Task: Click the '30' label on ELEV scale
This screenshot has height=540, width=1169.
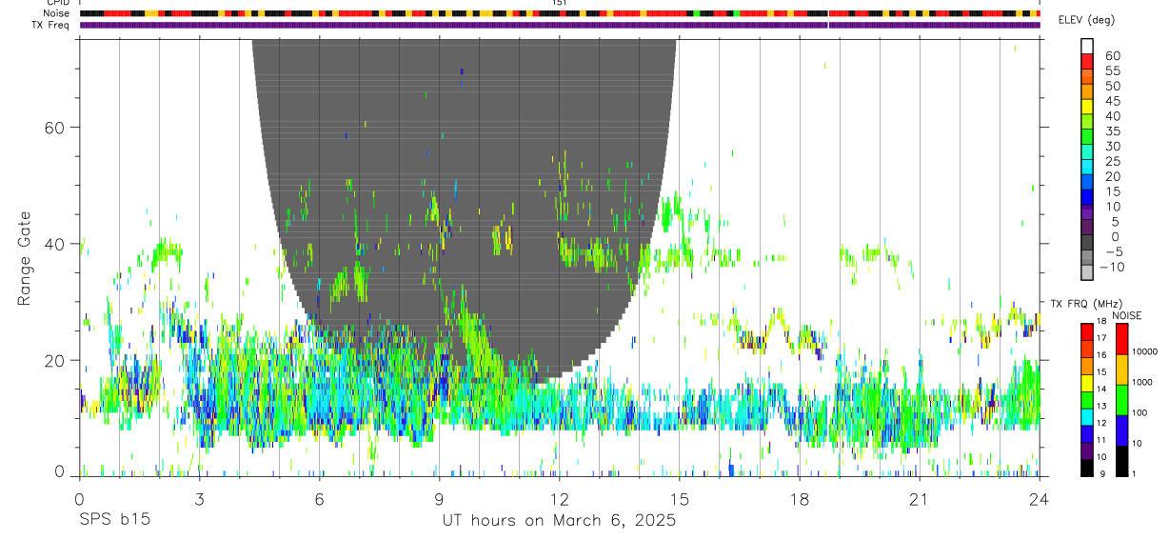Action: [1112, 146]
